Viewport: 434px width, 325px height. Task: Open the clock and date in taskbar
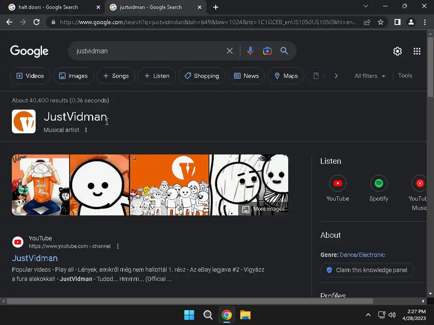pos(414,315)
